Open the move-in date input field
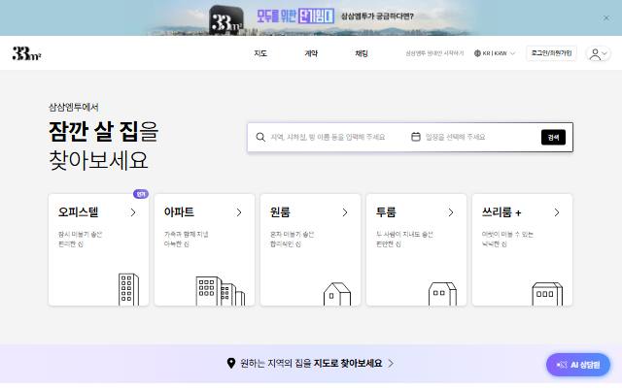Image resolution: width=622 pixels, height=388 pixels. pyautogui.click(x=456, y=137)
